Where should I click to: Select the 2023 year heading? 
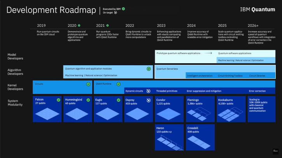pyautogui.click(x=161, y=26)
